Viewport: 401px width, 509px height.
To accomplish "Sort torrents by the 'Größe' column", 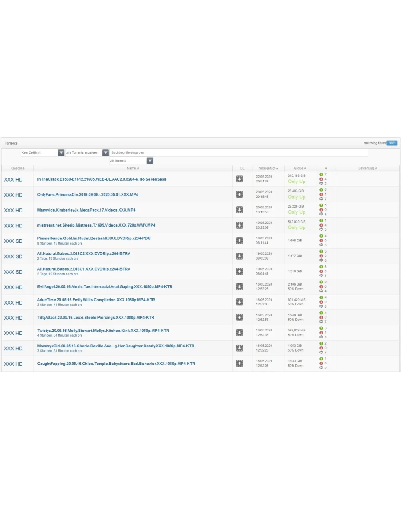I will click(x=300, y=168).
